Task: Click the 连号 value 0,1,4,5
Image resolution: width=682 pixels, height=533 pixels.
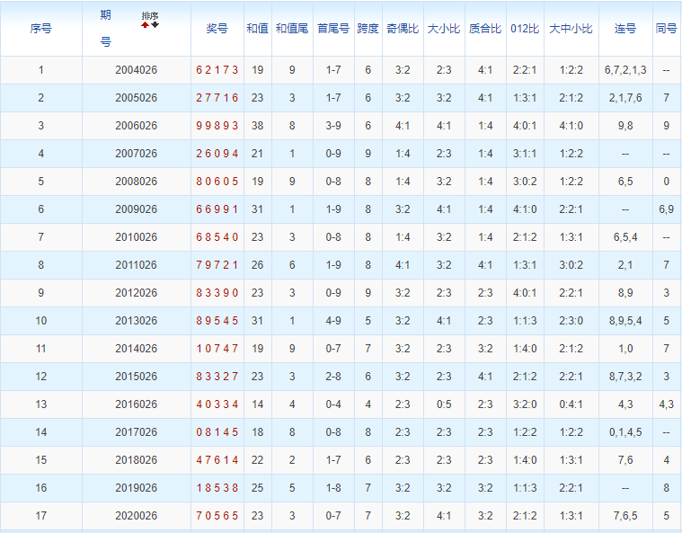Action: click(x=625, y=432)
